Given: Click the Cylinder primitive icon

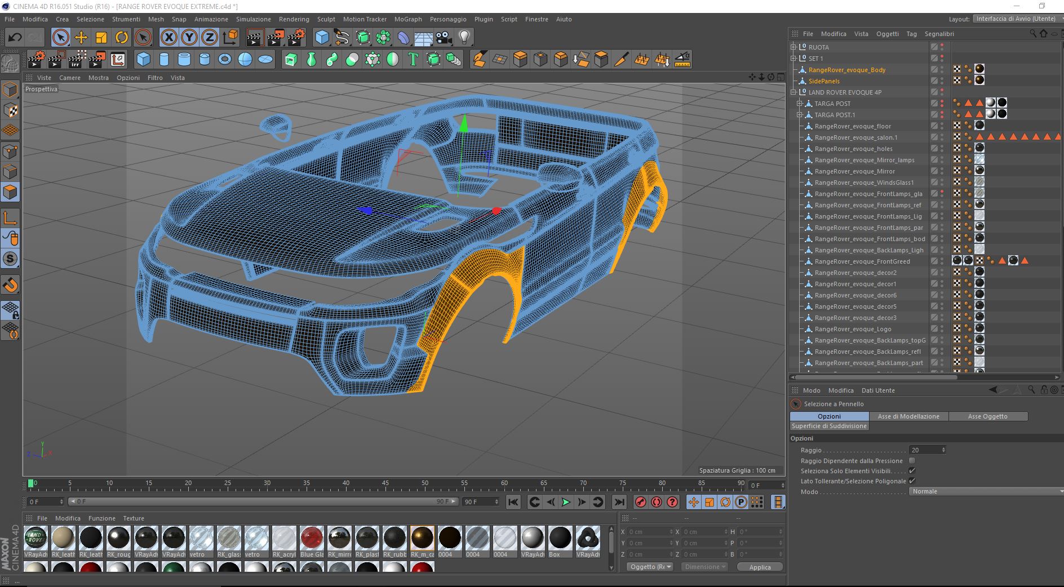Looking at the screenshot, I should (164, 59).
